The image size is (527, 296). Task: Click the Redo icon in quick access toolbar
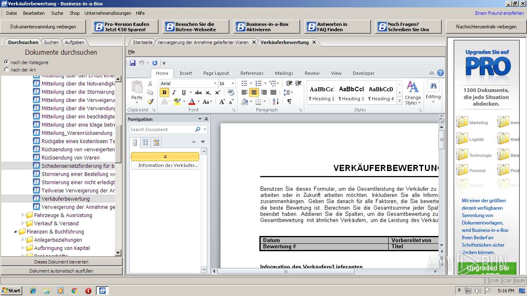pos(155,63)
